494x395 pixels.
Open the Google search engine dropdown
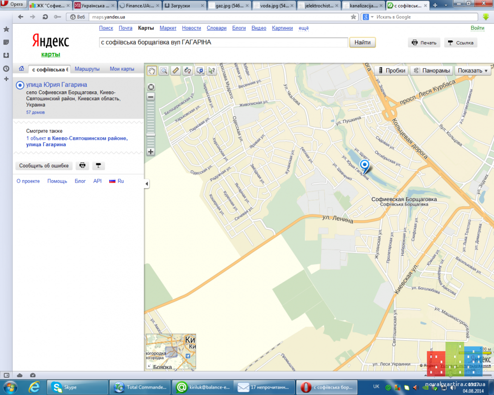368,17
